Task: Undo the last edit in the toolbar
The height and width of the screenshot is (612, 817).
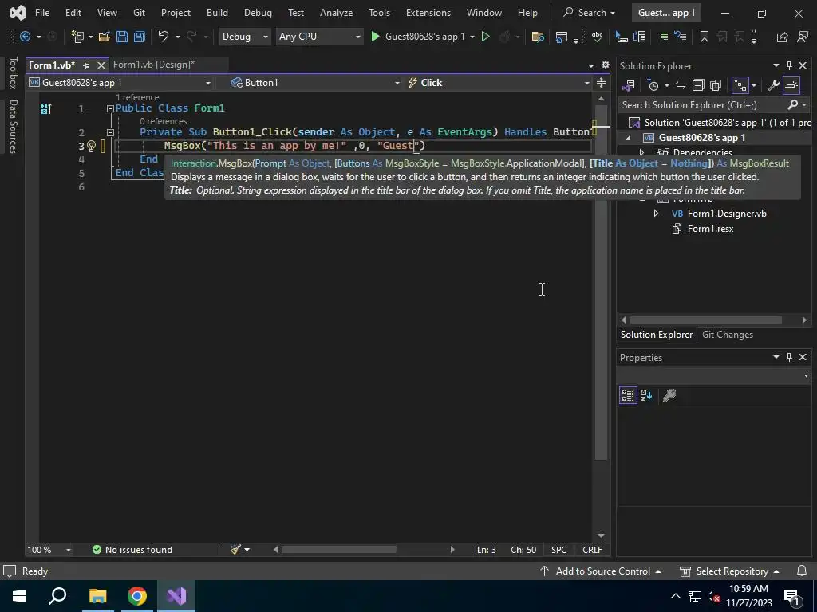Action: [x=163, y=37]
